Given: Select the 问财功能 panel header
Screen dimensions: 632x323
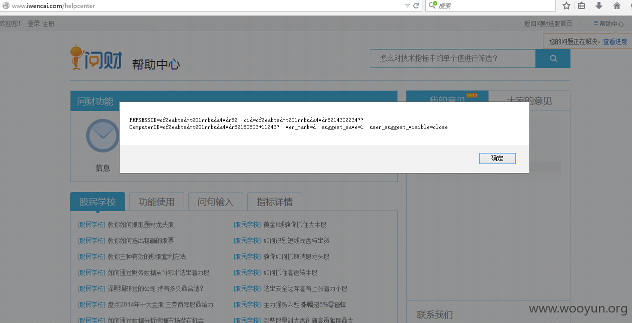Looking at the screenshot, I should pyautogui.click(x=95, y=101).
